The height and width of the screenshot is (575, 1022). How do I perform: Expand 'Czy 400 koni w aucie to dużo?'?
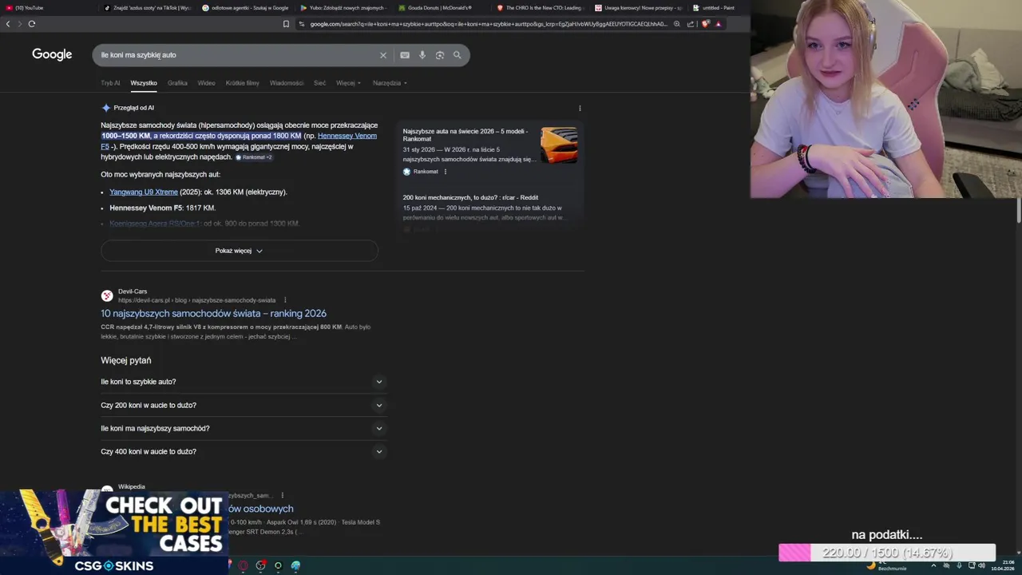click(x=244, y=451)
